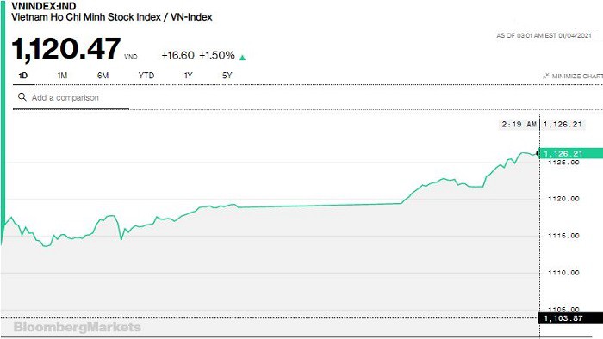Click the comparison search magnifier icon
The image size is (603, 339).
(22, 97)
